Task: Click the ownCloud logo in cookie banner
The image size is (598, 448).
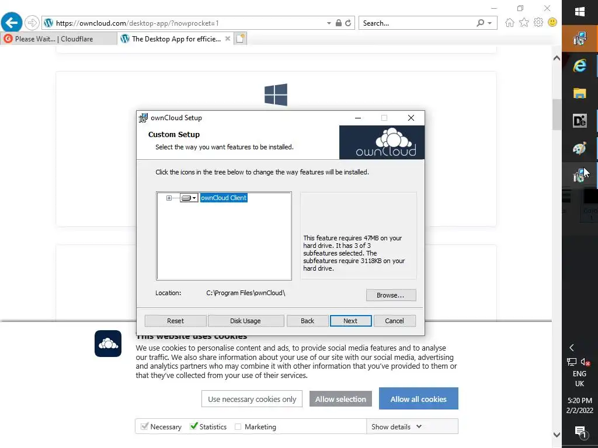Action: click(x=108, y=344)
